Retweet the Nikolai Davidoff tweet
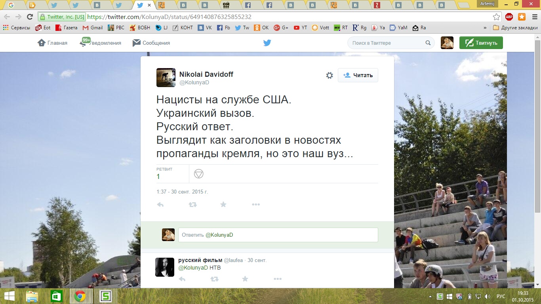The width and height of the screenshot is (541, 304). pos(192,205)
